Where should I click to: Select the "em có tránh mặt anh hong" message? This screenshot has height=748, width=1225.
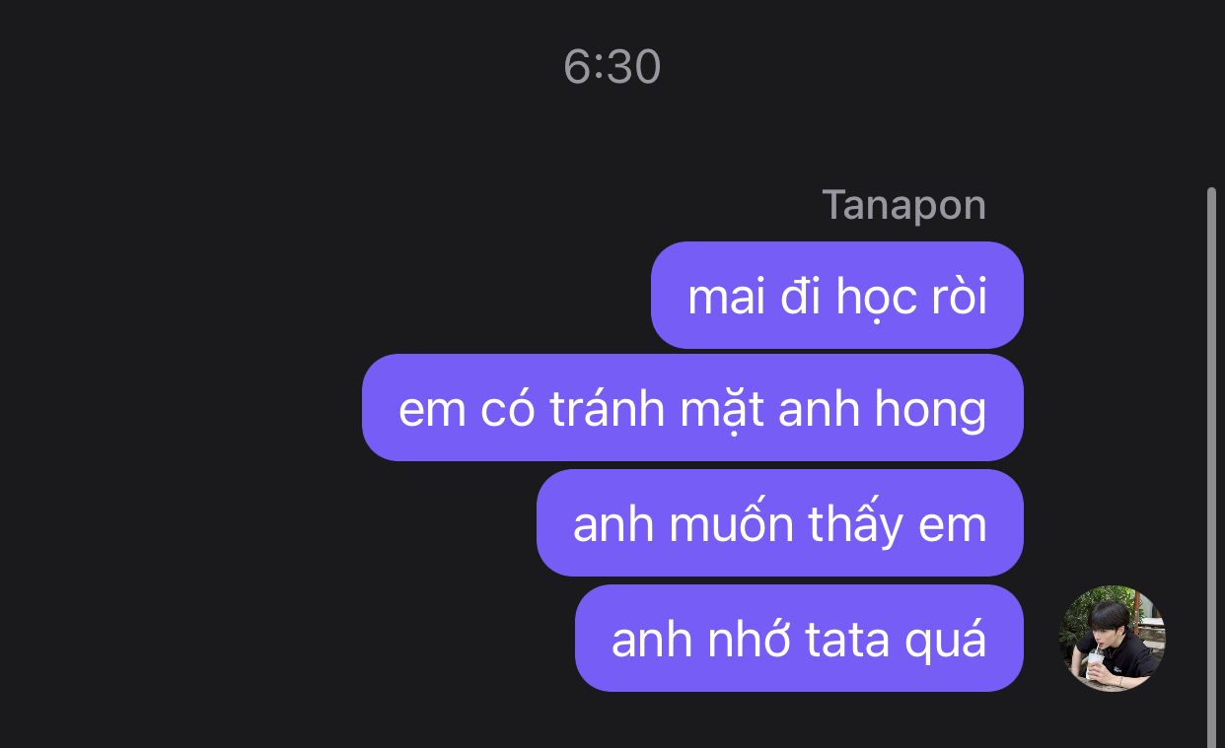[x=692, y=407]
